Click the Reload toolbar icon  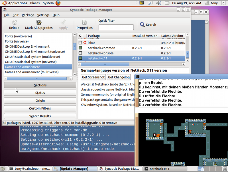tap(14, 22)
